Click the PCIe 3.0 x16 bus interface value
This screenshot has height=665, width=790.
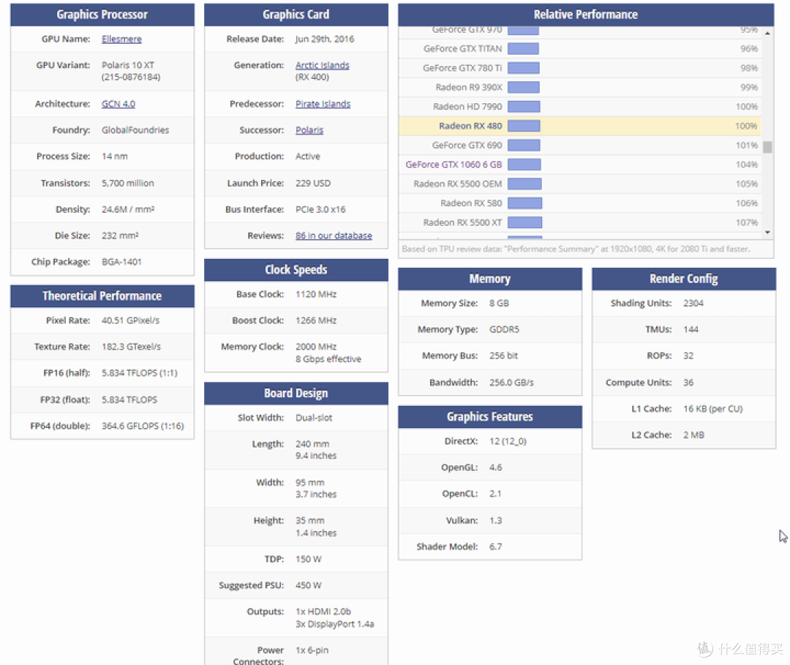pos(321,209)
